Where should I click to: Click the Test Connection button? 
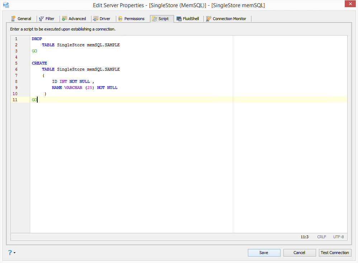(335, 253)
